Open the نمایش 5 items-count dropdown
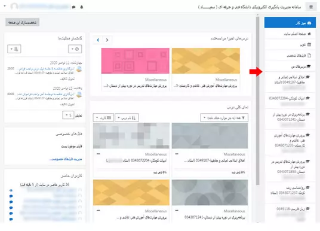The height and width of the screenshot is (231, 320). (x=68, y=115)
